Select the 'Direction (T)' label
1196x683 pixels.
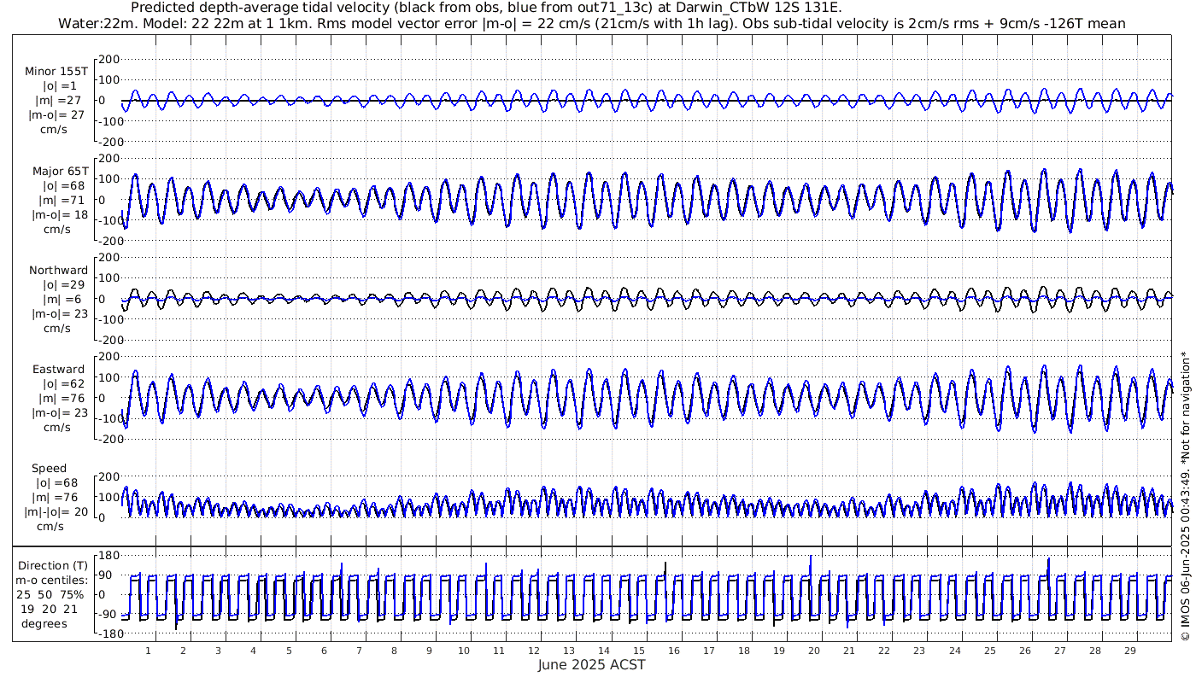tap(53, 566)
